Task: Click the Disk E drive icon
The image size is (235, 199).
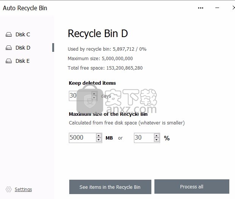Action: [x=9, y=61]
